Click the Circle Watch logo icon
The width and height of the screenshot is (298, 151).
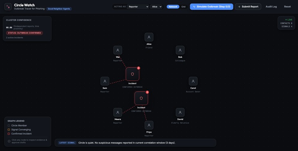[8, 7]
